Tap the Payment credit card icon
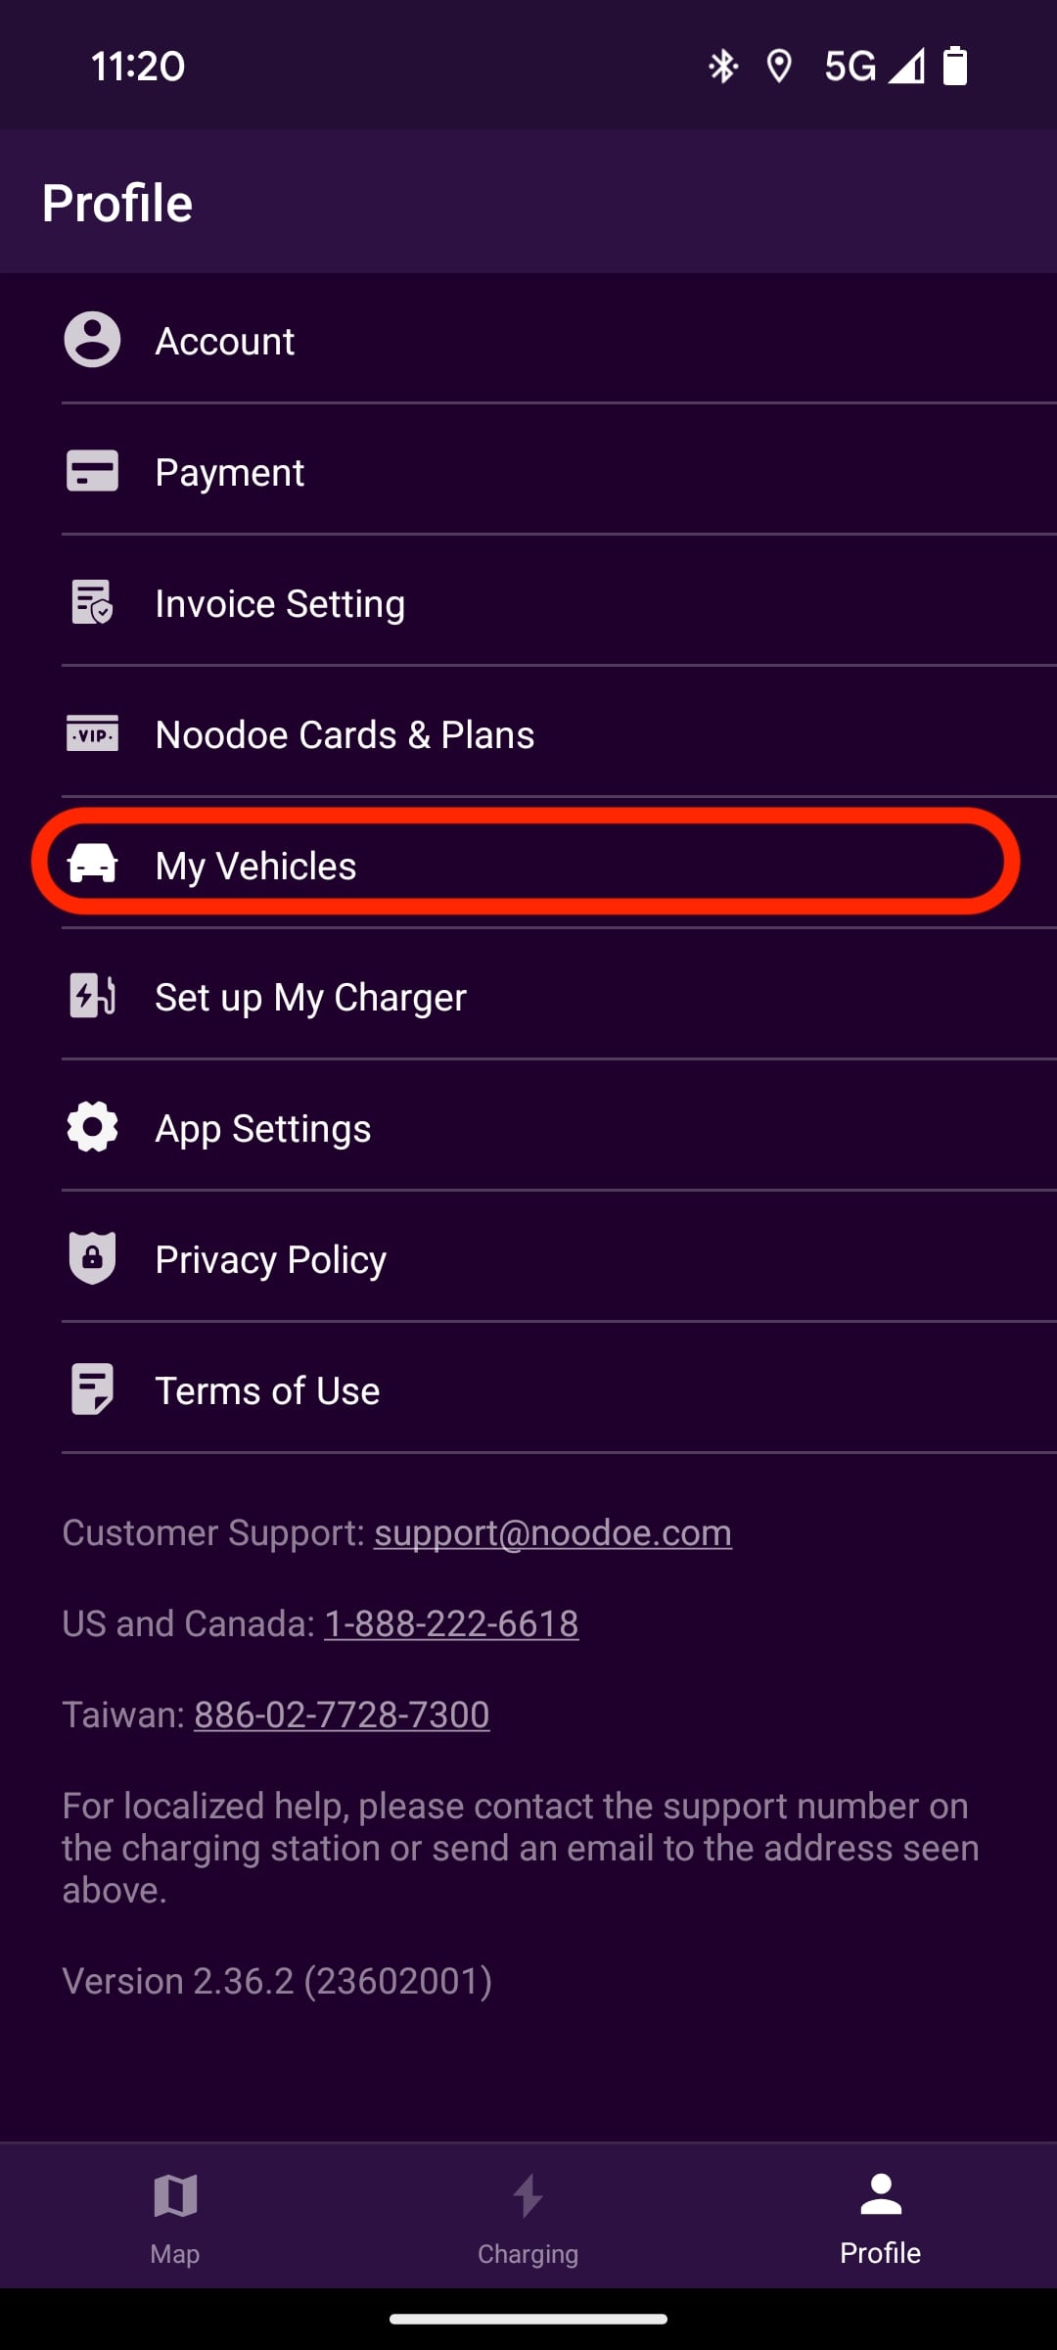 click(92, 471)
